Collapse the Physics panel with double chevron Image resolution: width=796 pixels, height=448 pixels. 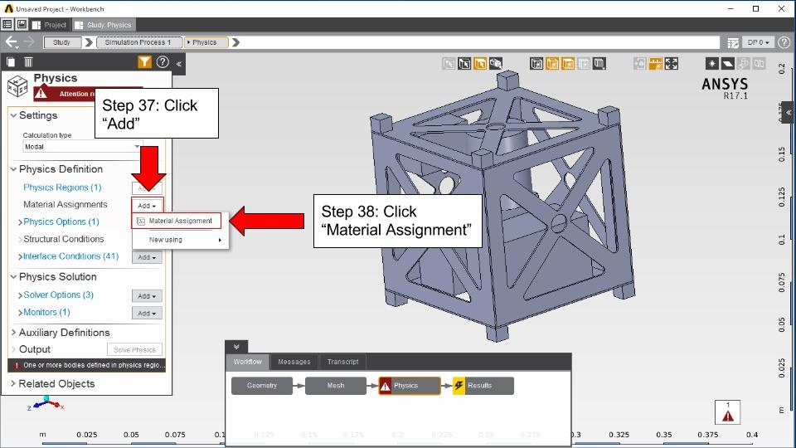(x=179, y=64)
